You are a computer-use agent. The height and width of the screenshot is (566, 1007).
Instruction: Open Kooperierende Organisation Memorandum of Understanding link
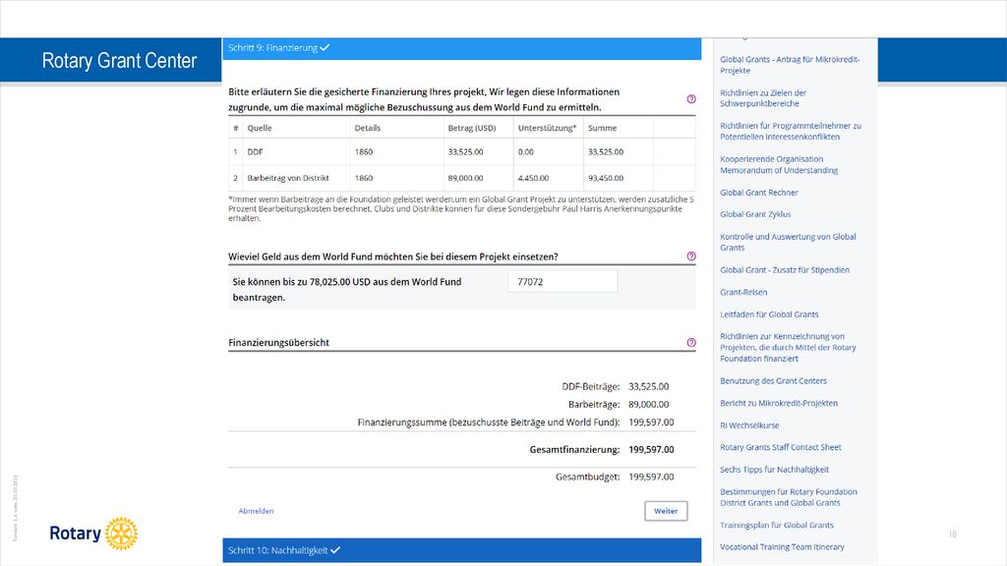click(779, 165)
